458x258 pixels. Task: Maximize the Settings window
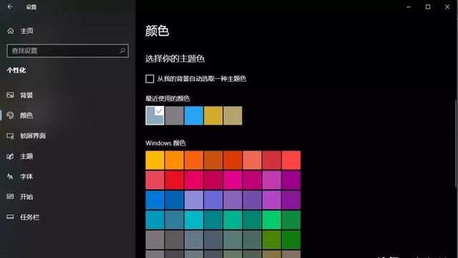428,6
